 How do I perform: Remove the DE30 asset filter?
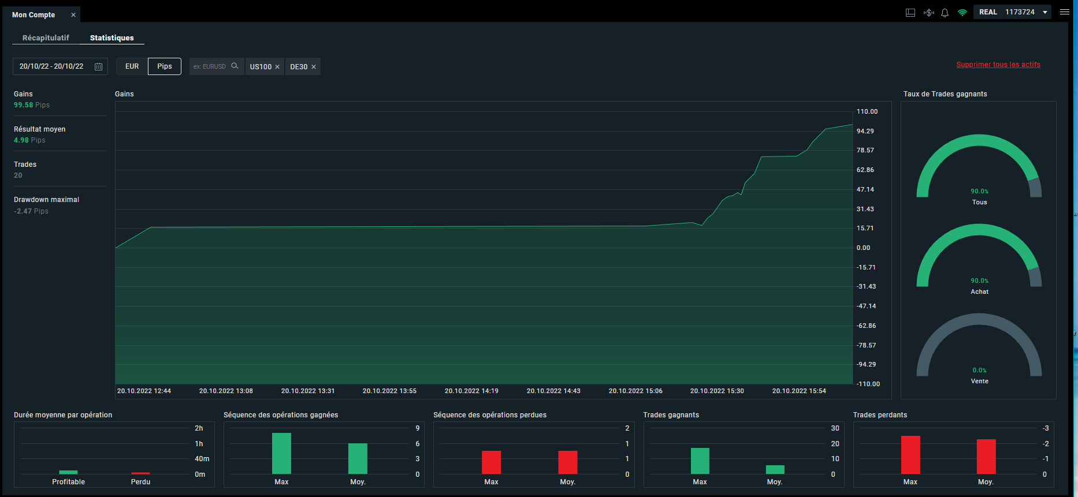(314, 67)
